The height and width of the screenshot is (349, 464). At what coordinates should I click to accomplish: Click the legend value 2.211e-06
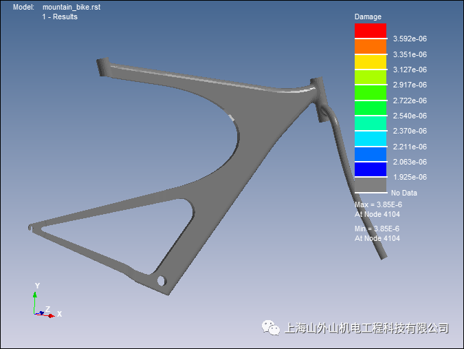click(x=410, y=147)
